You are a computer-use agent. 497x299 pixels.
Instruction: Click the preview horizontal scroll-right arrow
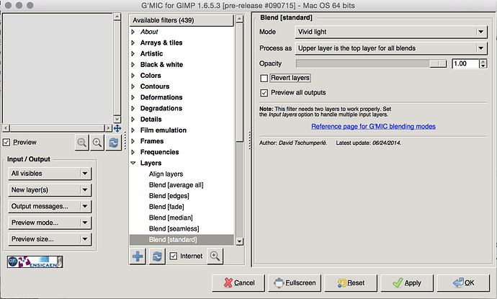point(109,128)
